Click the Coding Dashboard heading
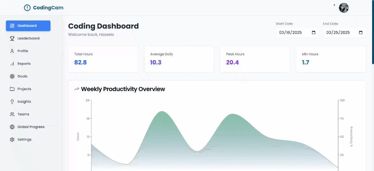Screen dimensions: 374x171 [103, 26]
